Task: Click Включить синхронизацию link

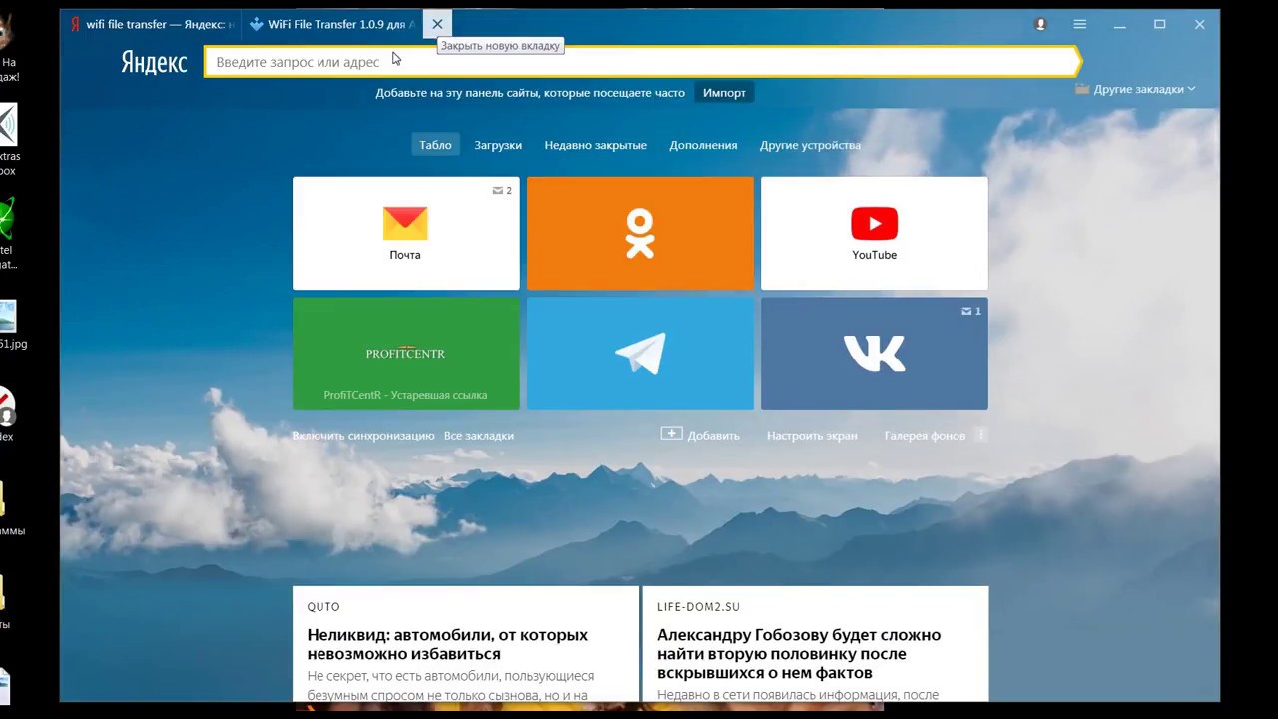Action: (x=363, y=436)
